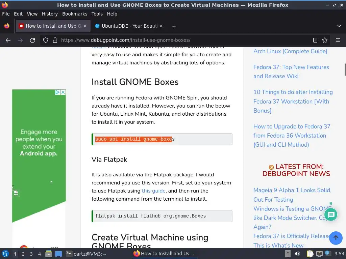Click the scroll-to-top arrow button
The width and height of the screenshot is (346, 259).
(336, 238)
